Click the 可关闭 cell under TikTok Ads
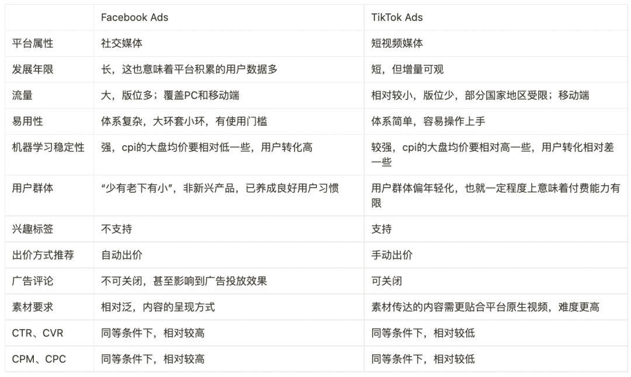 point(386,281)
